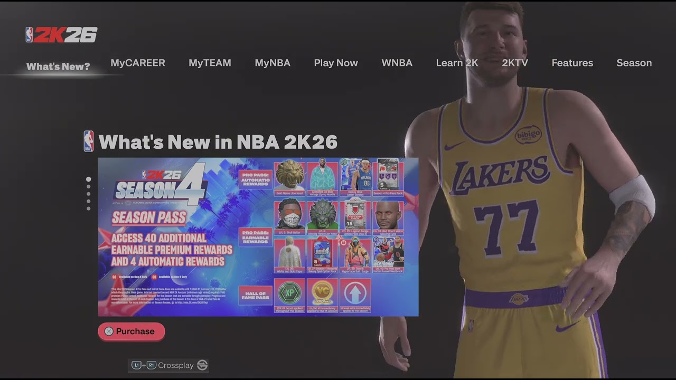This screenshot has width=676, height=380.
Task: Click the "What's New in NBA 2K26" heading
Action: coord(218,142)
